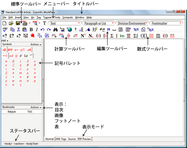Image resolution: width=187 pixels, height=148 pixels.
Task: Run spell check with the ABC icon
Action: (5, 30)
